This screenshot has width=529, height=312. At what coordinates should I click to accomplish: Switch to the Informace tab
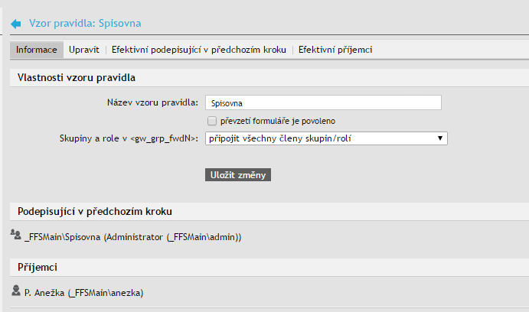click(x=37, y=50)
